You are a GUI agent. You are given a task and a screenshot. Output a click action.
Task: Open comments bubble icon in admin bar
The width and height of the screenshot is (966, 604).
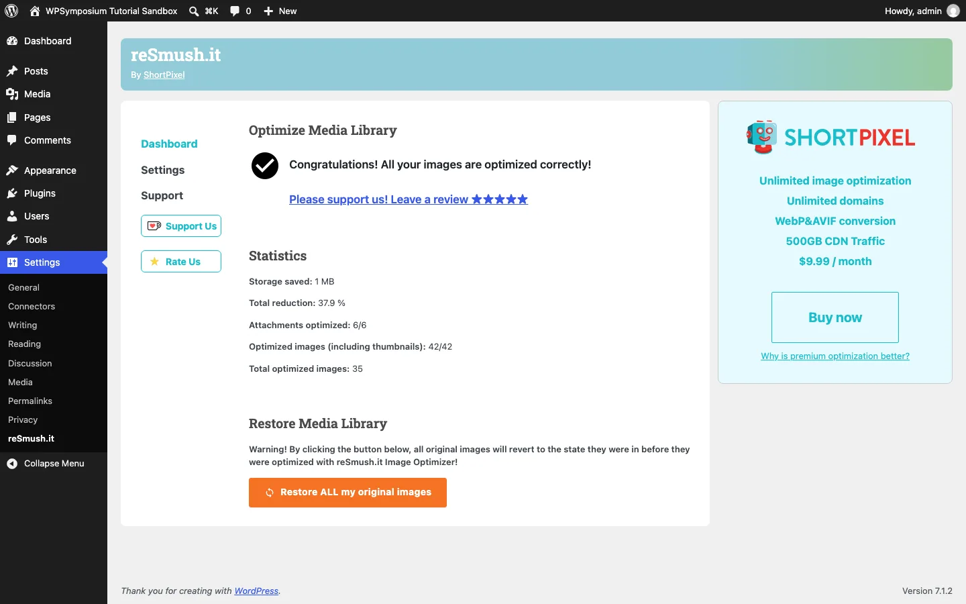click(235, 11)
